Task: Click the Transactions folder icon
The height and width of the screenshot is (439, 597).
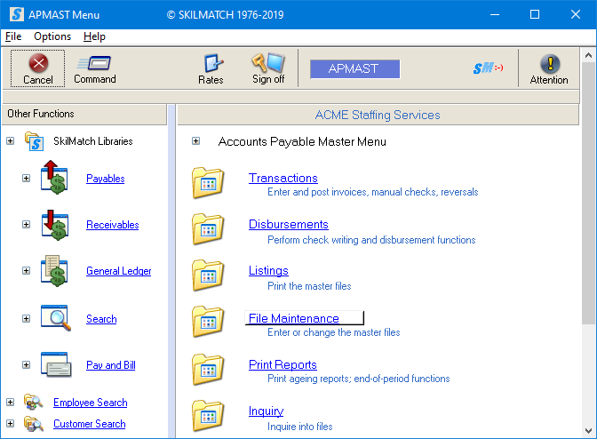Action: (x=209, y=183)
